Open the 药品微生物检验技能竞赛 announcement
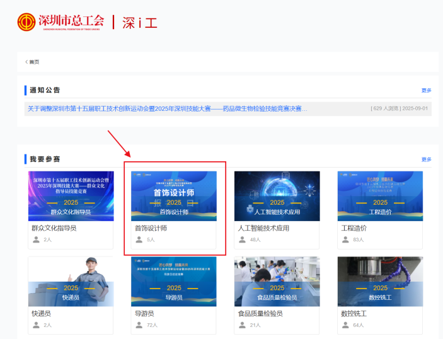Screen dimensions: 443x339 [x=167, y=109]
